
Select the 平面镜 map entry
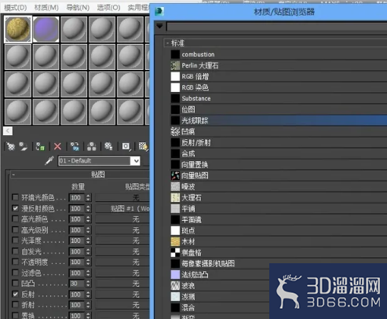(x=279, y=219)
